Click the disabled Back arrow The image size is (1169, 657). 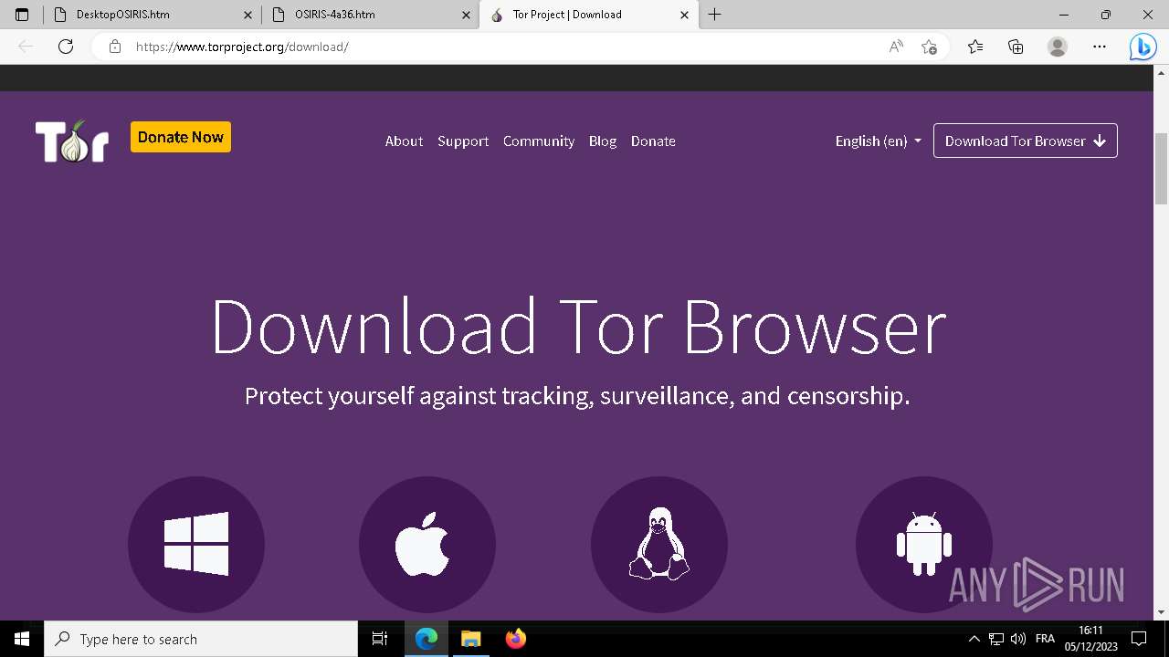click(x=26, y=47)
